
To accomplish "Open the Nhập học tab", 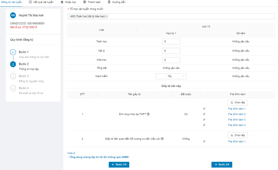I will pyautogui.click(x=68, y=2).
